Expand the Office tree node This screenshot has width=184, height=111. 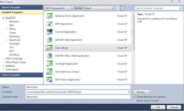click(7, 29)
